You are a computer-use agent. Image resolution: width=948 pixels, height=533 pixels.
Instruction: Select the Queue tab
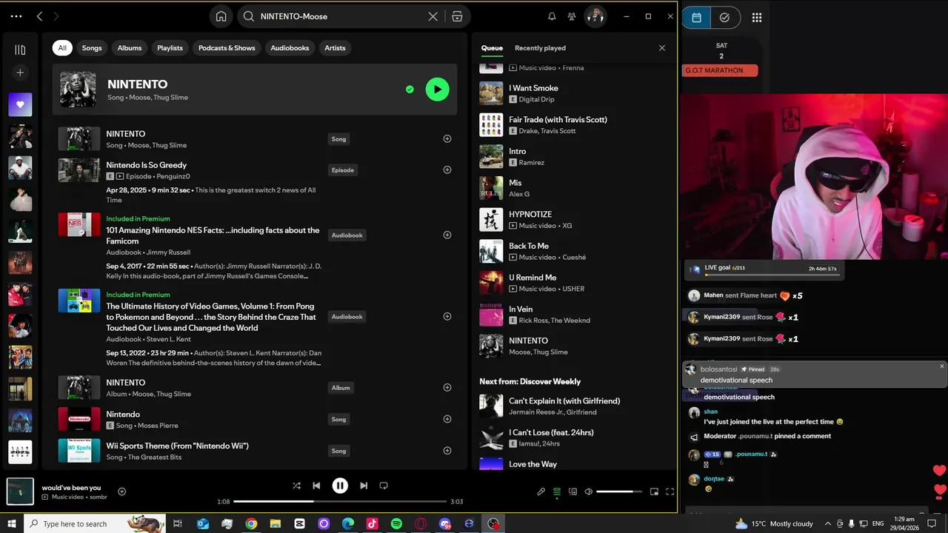pyautogui.click(x=492, y=48)
